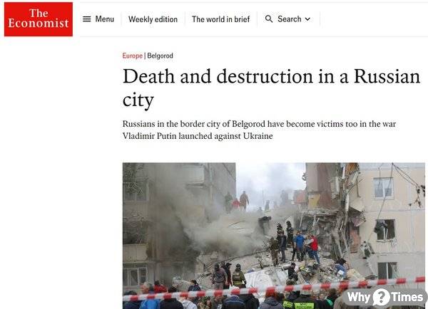Expand the Search dropdown chevron
Image resolution: width=428 pixels, height=309 pixels.
[307, 19]
